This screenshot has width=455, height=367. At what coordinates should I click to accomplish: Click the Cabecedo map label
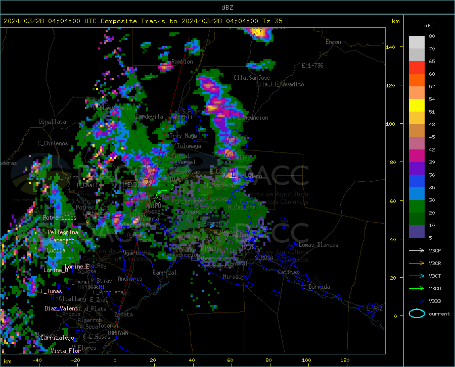click(x=62, y=240)
